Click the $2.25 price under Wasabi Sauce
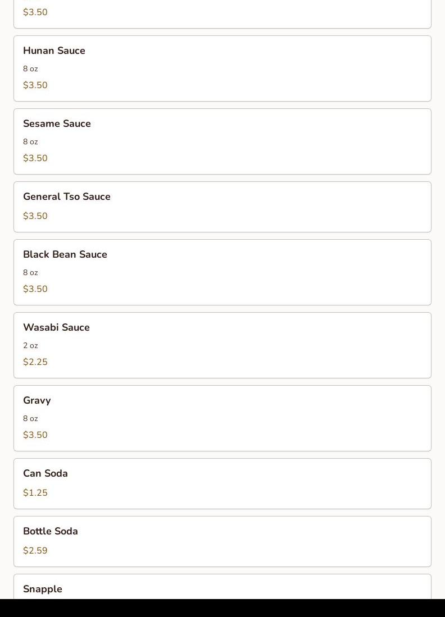Image resolution: width=445 pixels, height=617 pixels. pyautogui.click(x=35, y=362)
